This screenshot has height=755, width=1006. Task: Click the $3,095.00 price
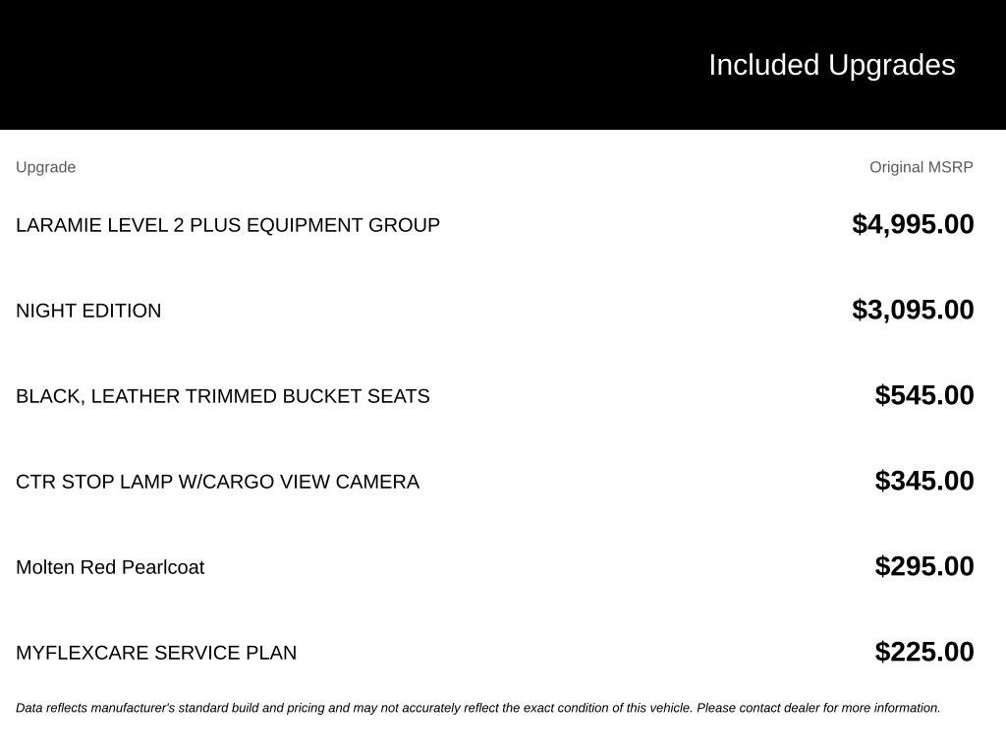(913, 310)
